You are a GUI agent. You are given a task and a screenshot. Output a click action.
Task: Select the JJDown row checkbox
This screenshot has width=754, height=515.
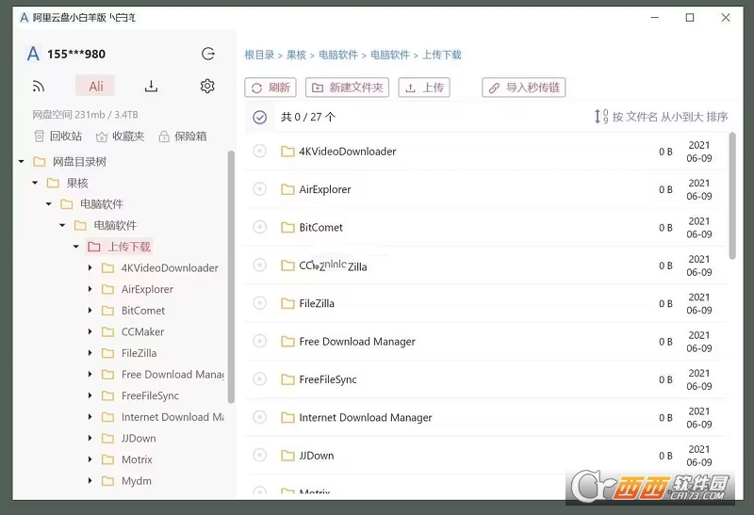[x=260, y=455]
